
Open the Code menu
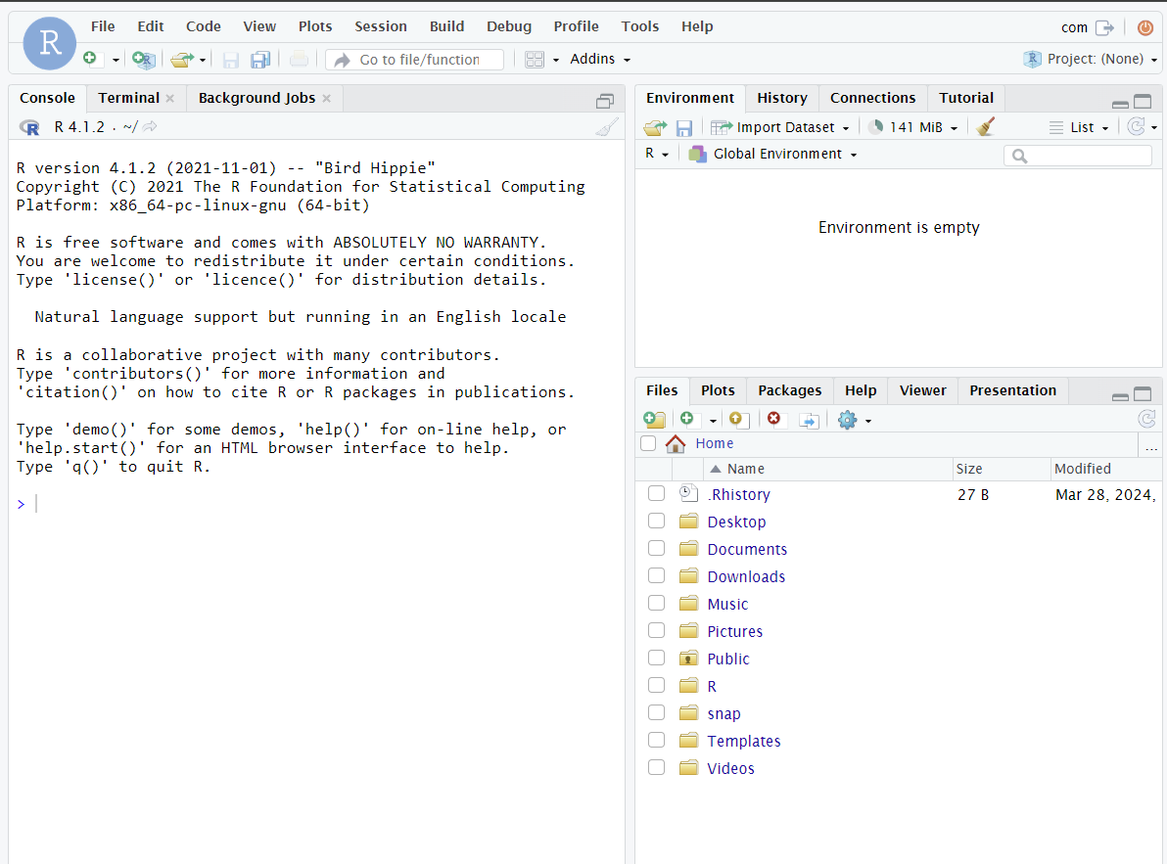204,26
